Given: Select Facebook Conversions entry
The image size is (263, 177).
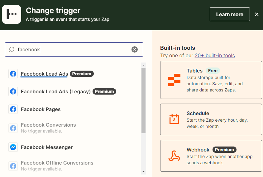Looking at the screenshot, I should tap(48, 125).
